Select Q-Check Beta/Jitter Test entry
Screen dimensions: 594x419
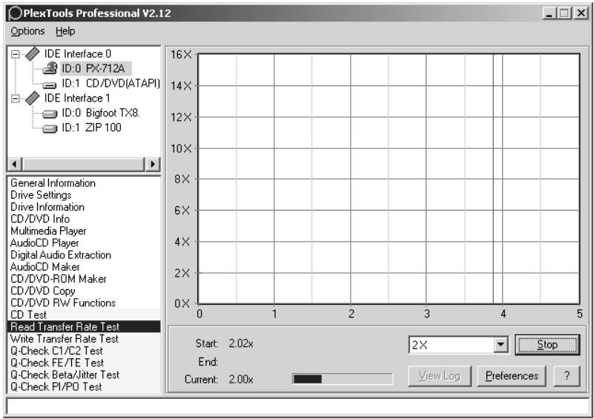(65, 375)
